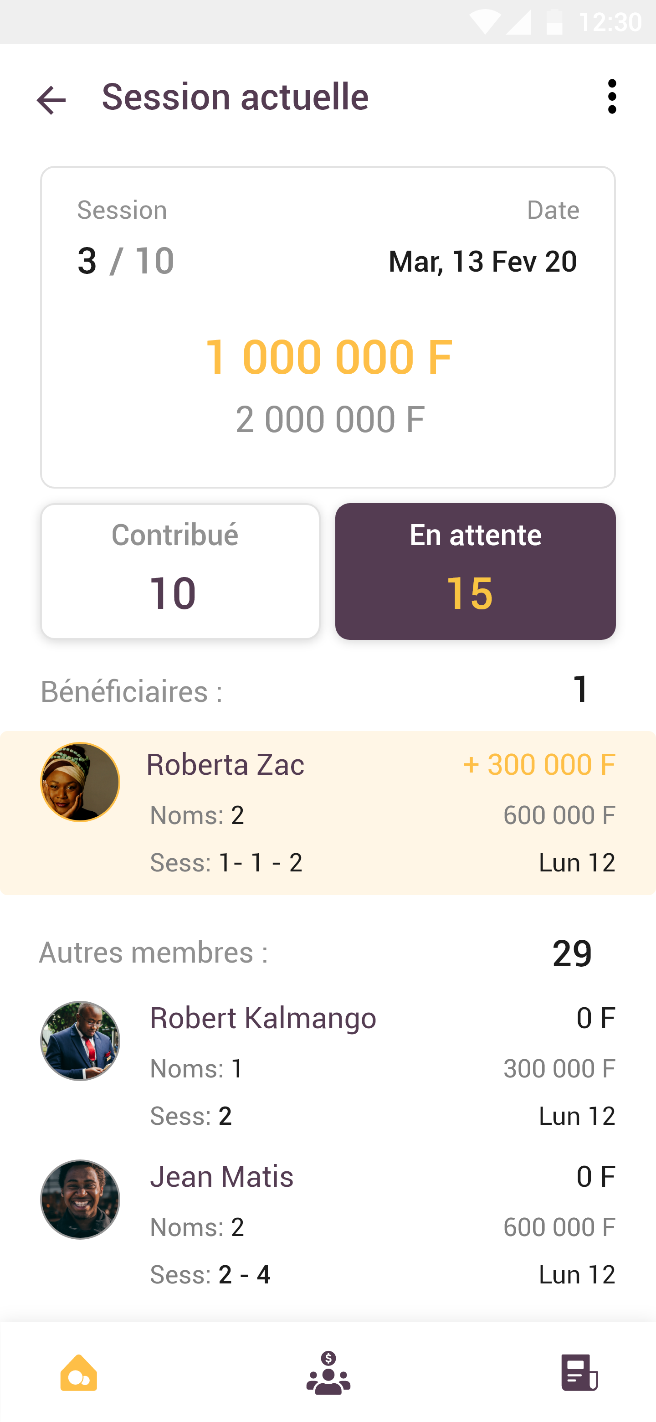Open the members contributions tab icon
Screen dimensions: 656x1422
pos(328,1372)
